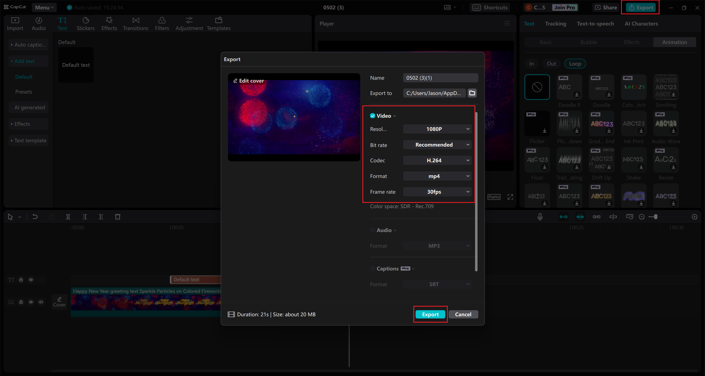
Task: Click the cyan Export button in the dialog
Action: pyautogui.click(x=430, y=314)
